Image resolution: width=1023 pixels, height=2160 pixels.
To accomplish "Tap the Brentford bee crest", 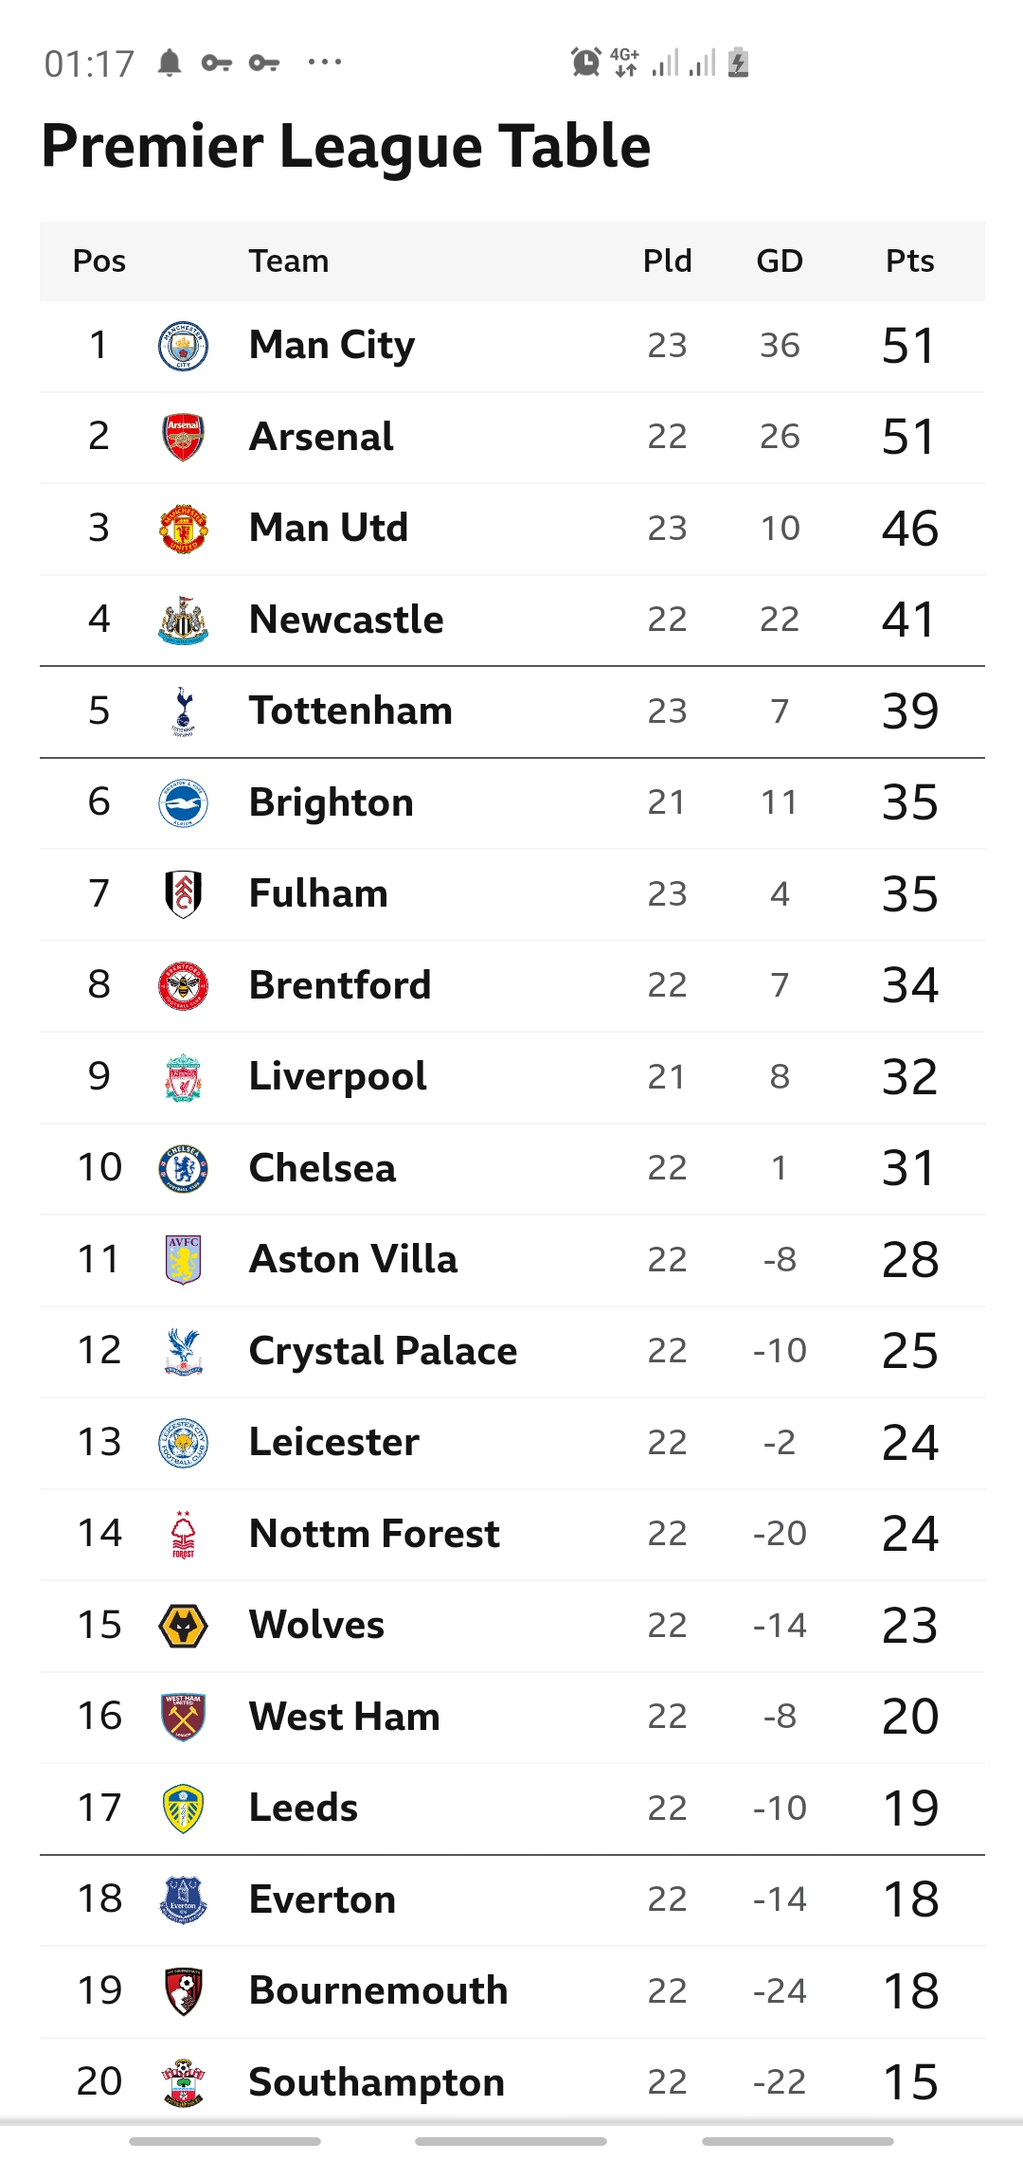I will tap(183, 985).
